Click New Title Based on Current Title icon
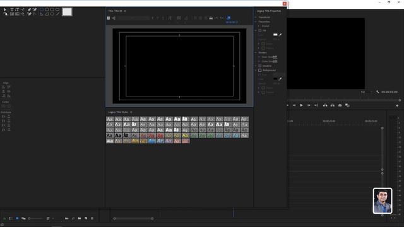The image size is (404, 227). click(109, 18)
